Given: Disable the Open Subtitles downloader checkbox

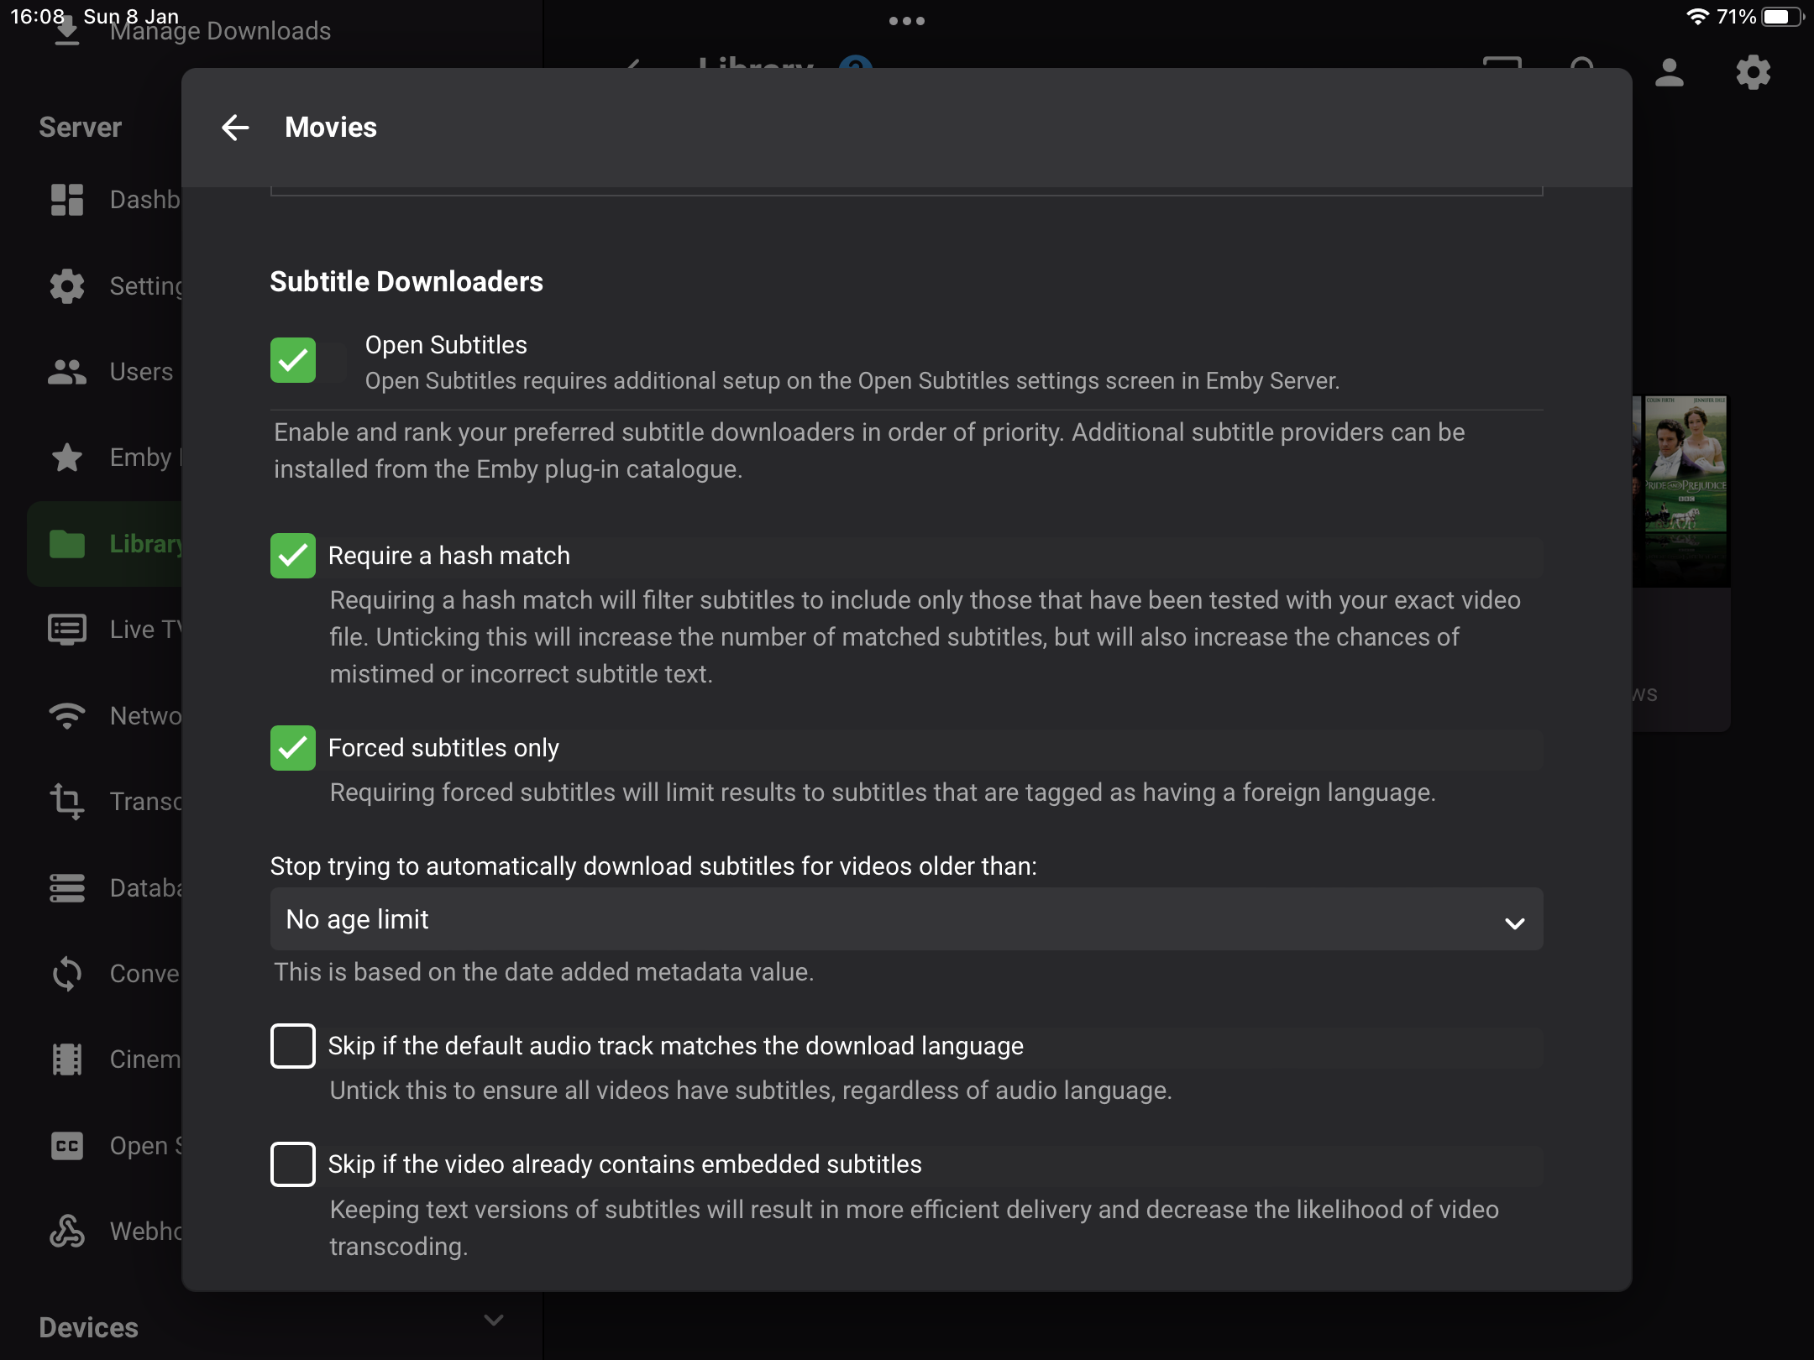Looking at the screenshot, I should (292, 361).
